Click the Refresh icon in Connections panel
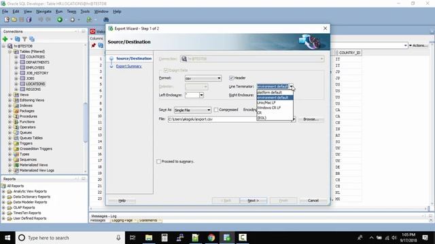Viewport: 435px width, 244px height. click(17, 39)
